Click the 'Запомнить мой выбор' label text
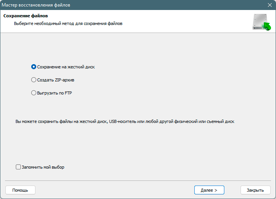 [x=43, y=167]
